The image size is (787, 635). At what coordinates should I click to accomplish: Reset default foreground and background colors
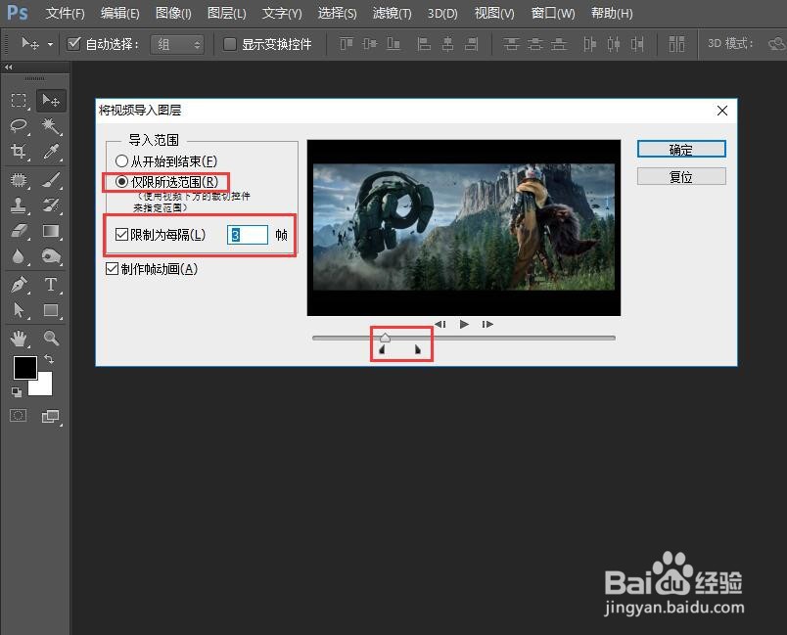(16, 392)
